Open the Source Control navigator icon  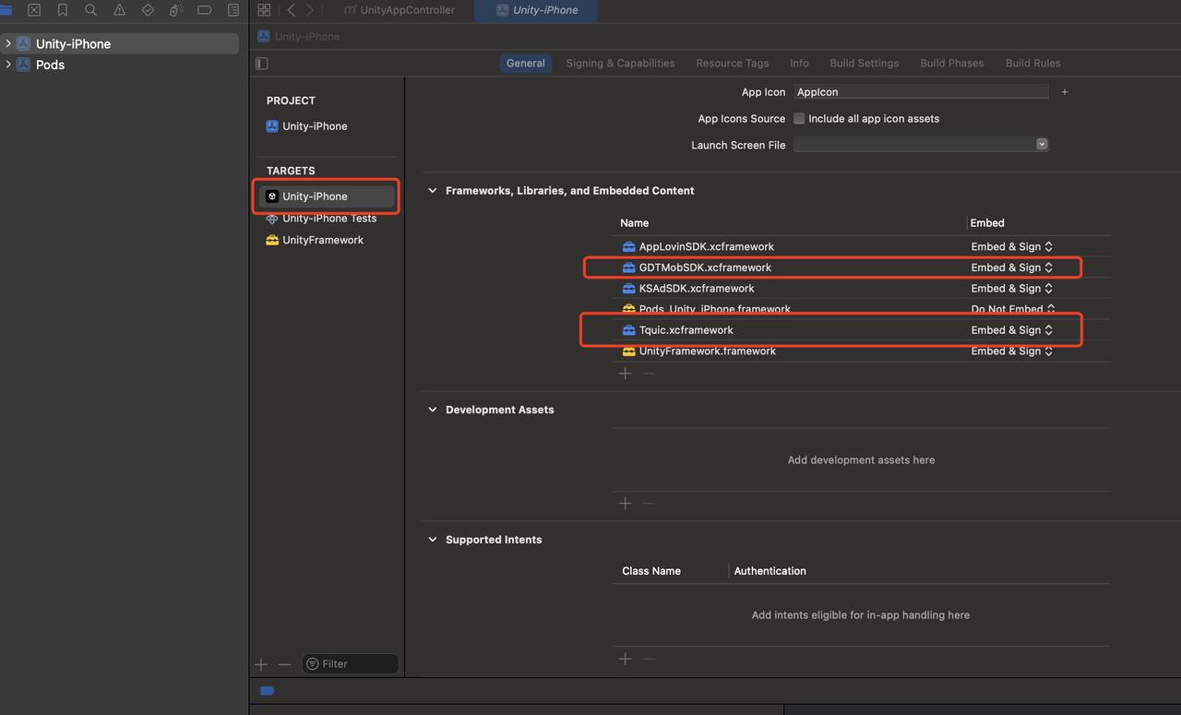click(34, 10)
